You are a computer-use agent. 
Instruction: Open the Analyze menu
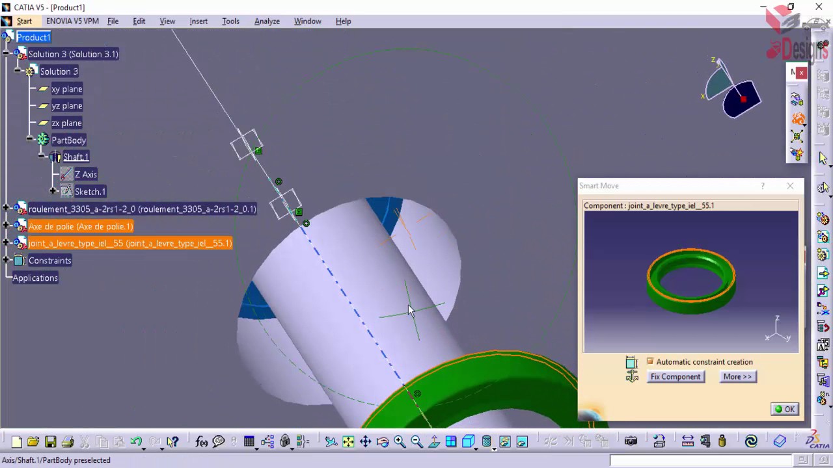point(267,21)
